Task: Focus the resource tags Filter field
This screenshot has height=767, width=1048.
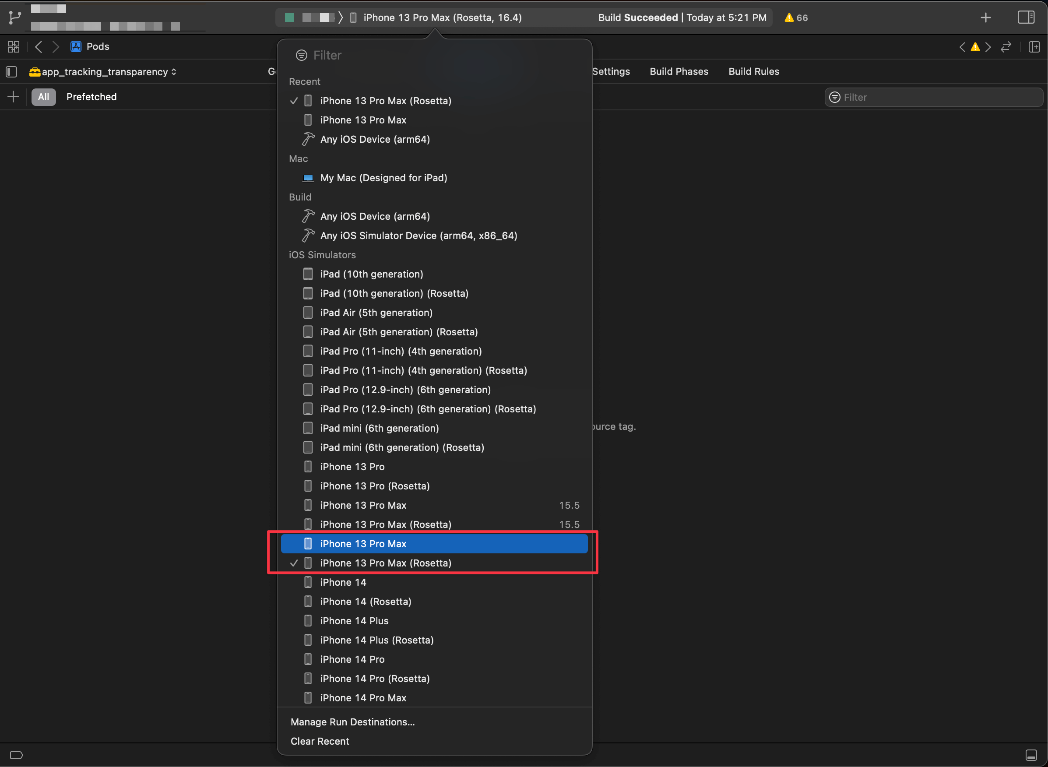Action: (933, 97)
